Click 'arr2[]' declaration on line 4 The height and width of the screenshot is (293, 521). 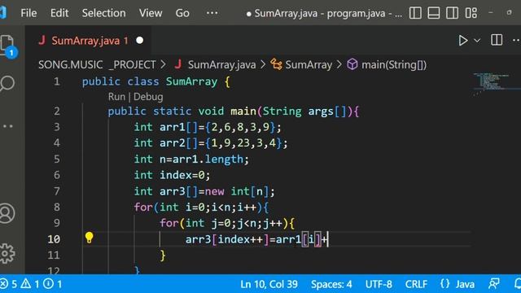pos(179,143)
